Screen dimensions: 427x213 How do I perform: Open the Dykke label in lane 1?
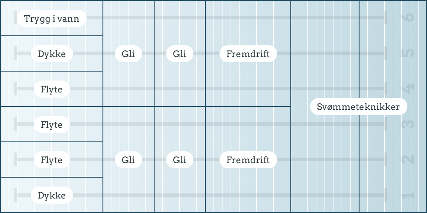pos(52,195)
